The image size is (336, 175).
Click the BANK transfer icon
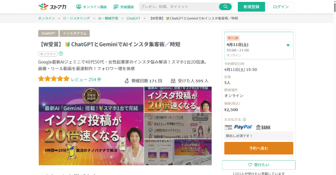(263, 128)
